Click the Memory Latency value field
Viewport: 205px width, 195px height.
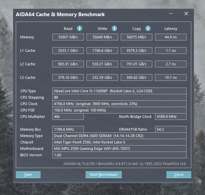click(170, 37)
